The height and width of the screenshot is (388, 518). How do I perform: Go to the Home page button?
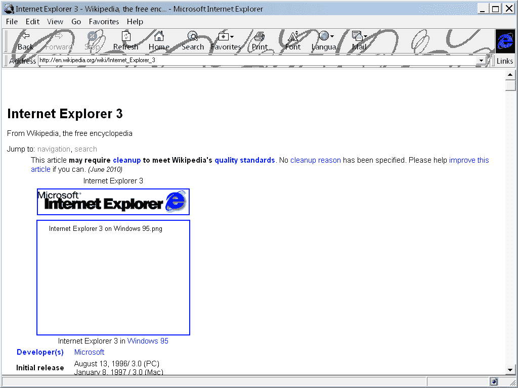(159, 41)
